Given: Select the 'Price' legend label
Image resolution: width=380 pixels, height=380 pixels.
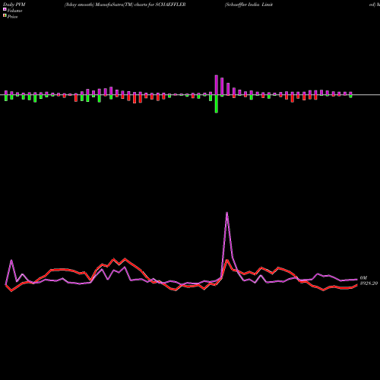Looking at the screenshot, I should click(12, 17).
